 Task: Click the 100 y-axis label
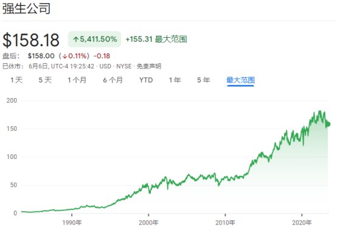12,156
